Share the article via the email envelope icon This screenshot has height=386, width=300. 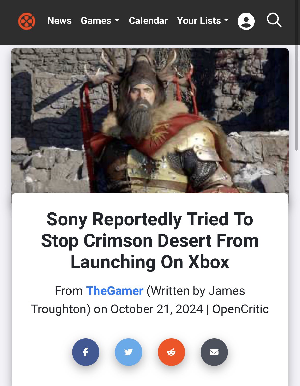coord(214,352)
